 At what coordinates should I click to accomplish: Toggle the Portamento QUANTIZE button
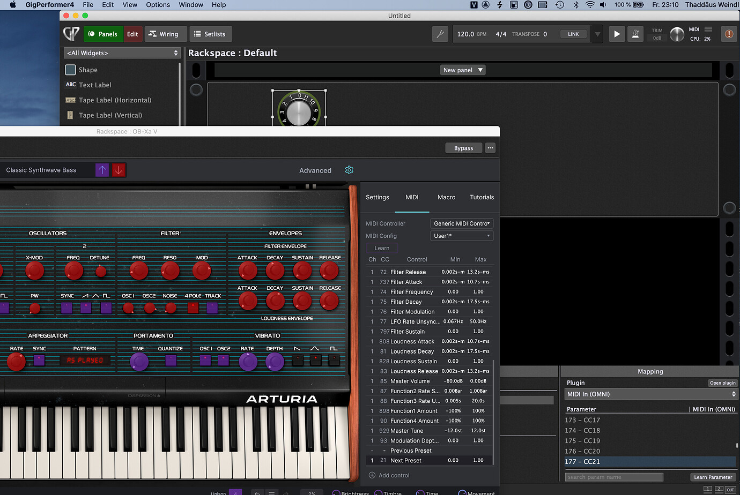(171, 360)
